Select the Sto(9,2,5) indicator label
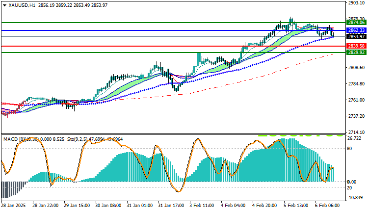This screenshot has height=211, width=368. click(77, 139)
